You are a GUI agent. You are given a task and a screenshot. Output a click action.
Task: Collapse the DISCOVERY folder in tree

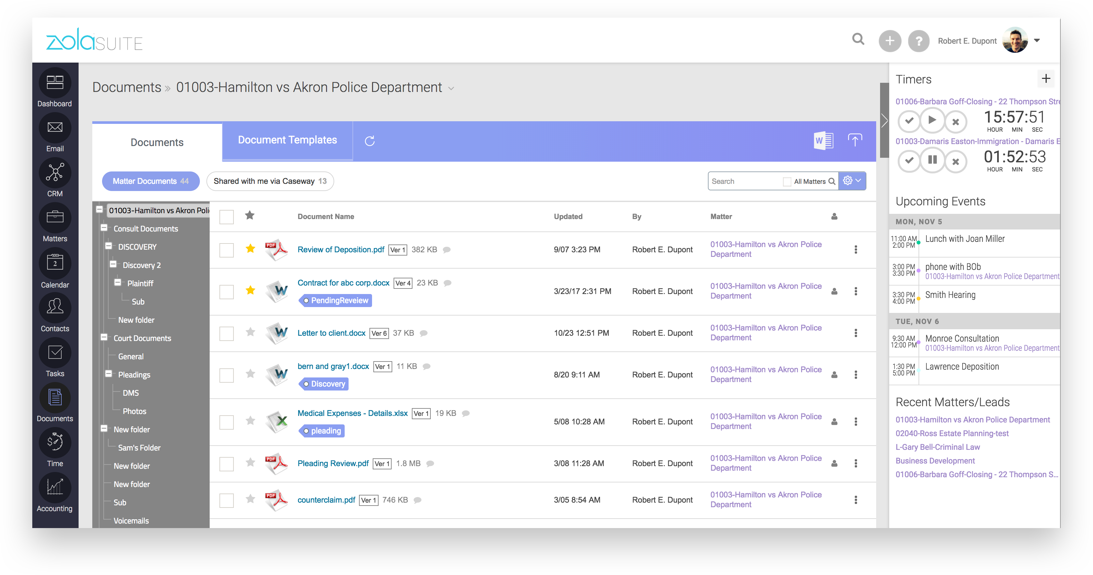(109, 246)
